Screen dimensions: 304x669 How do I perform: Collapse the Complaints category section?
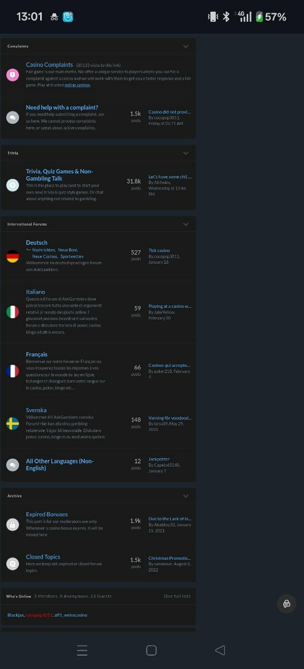[x=186, y=46]
